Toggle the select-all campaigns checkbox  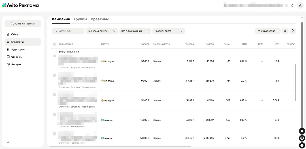(x=54, y=44)
